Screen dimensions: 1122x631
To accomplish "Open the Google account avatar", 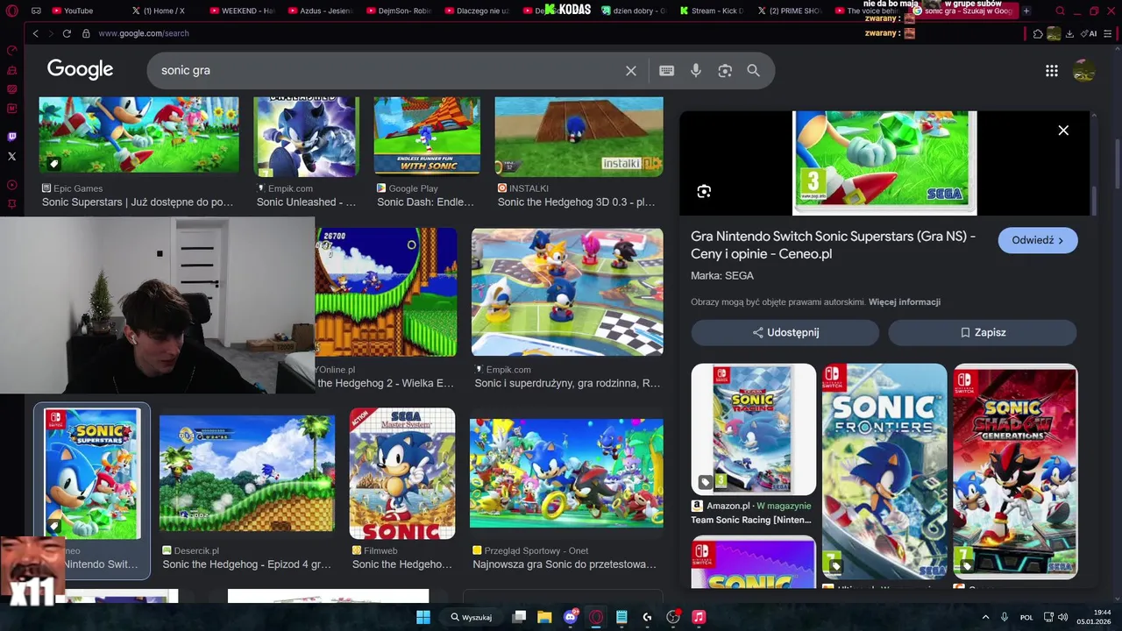I will (1084, 71).
